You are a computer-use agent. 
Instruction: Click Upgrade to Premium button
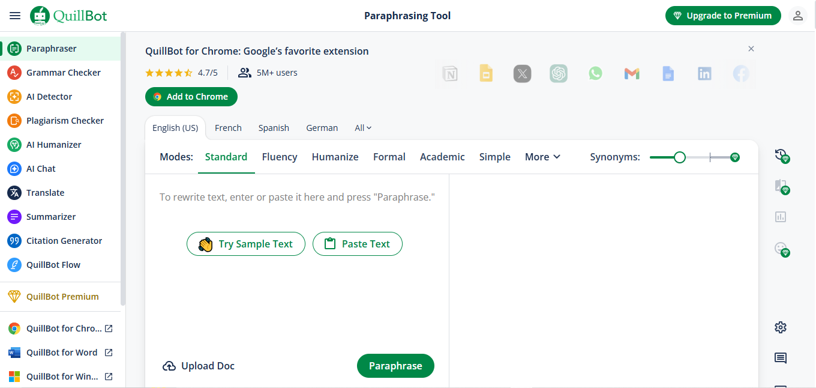click(x=722, y=16)
